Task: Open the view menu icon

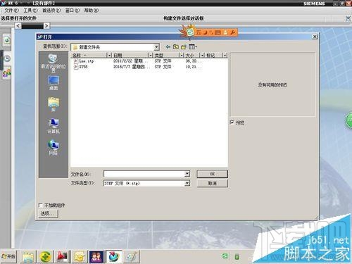Action: [x=193, y=46]
